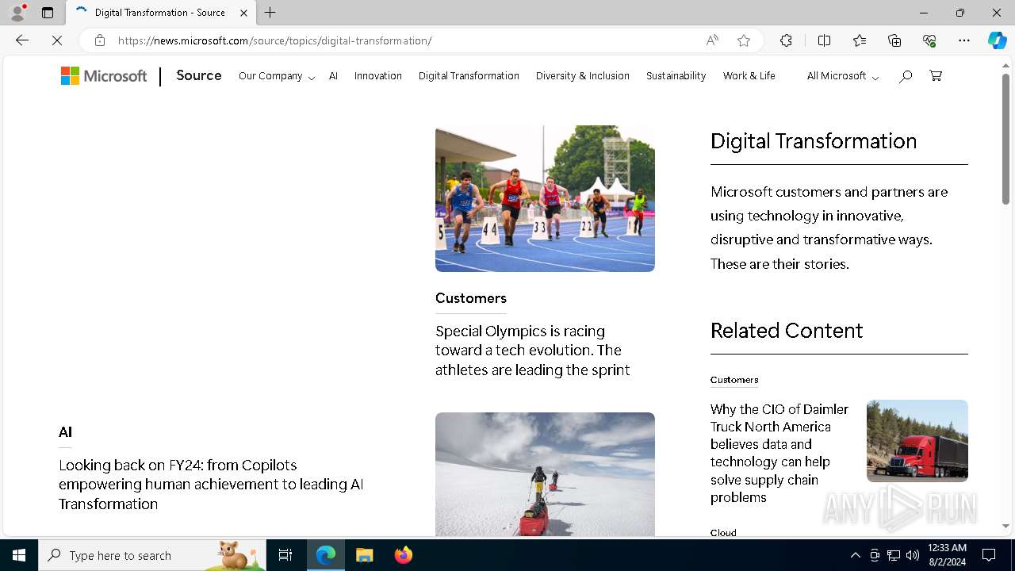Go back to the previous page
The width and height of the screenshot is (1015, 571).
pyautogui.click(x=22, y=40)
